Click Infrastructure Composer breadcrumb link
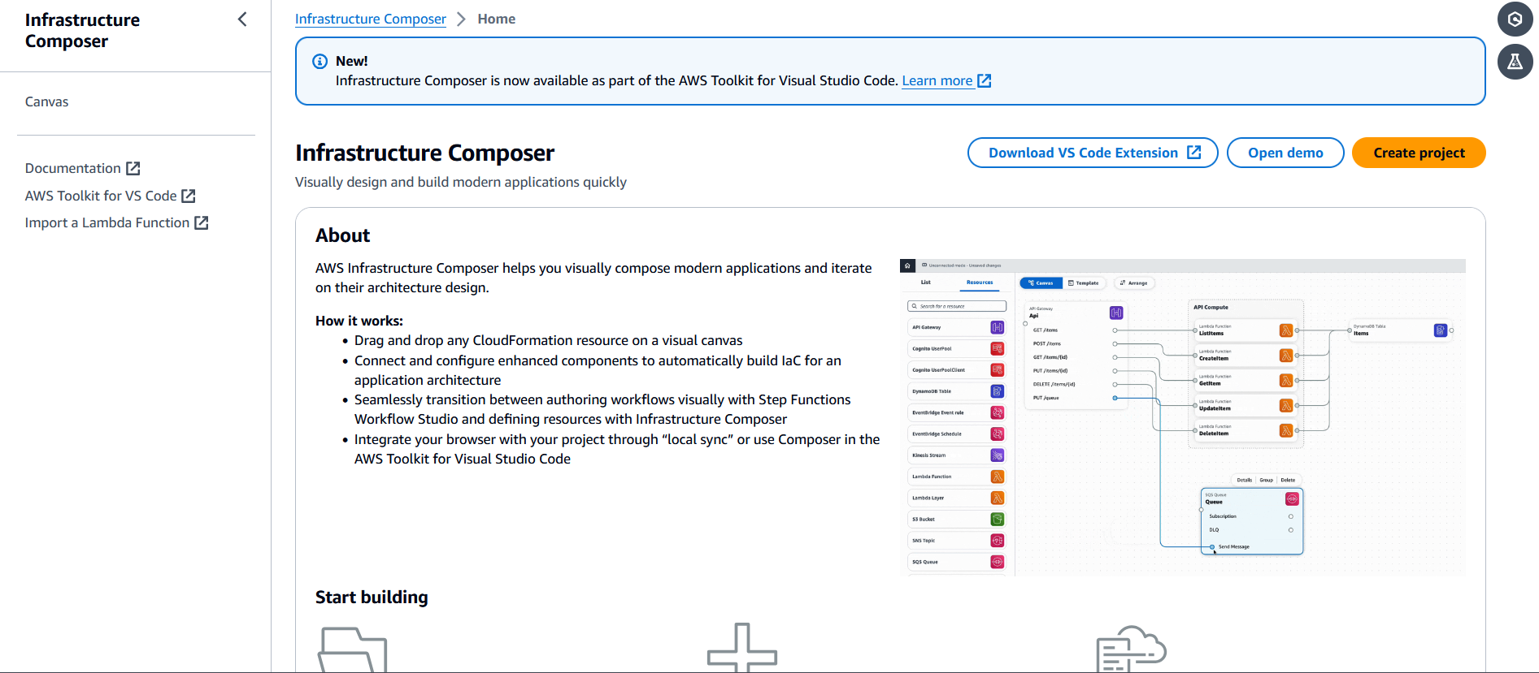Viewport: 1539px width, 673px height. point(370,19)
